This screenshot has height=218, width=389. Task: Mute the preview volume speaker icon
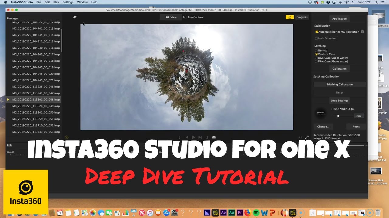click(300, 137)
